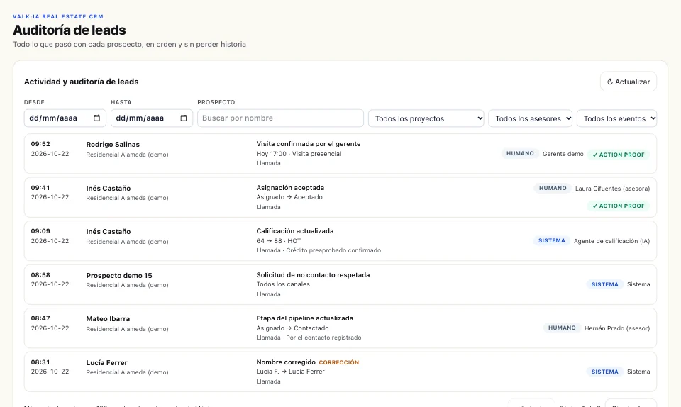Select the Rodrigo Salinas lead name
The height and width of the screenshot is (407, 681).
coord(113,145)
